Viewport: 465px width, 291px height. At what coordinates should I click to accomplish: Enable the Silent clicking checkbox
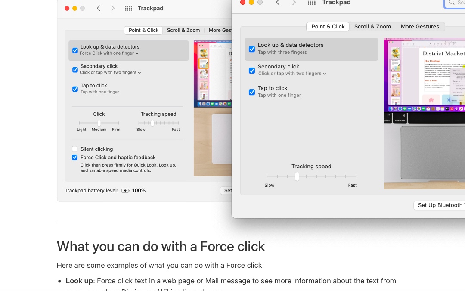point(75,149)
